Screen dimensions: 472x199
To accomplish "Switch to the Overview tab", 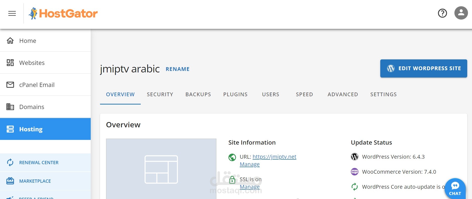I will 120,94.
